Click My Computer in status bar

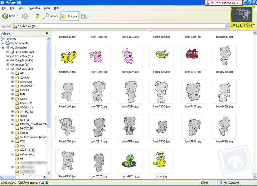pos(230,182)
